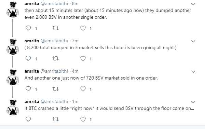This screenshot has width=205, height=129.
Task: Open amrita's name on the 1m tweet
Action: (x=32, y=101)
